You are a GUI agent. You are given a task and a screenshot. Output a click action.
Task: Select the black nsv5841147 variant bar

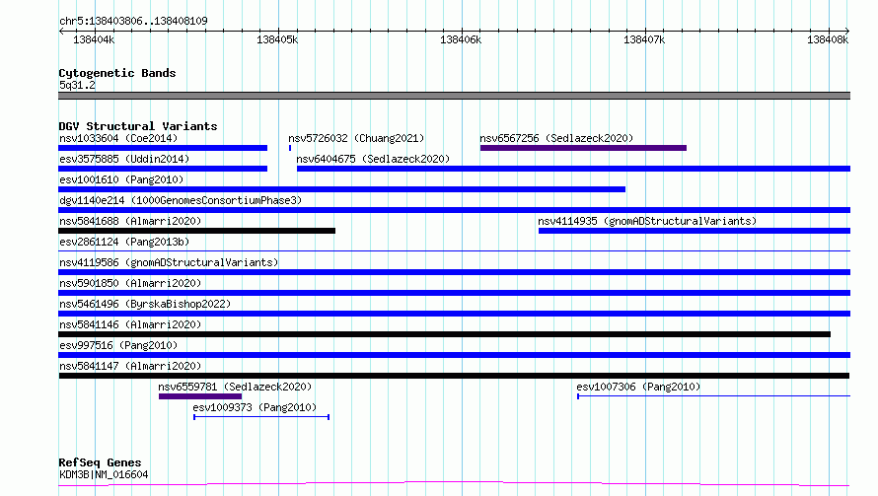click(x=454, y=377)
